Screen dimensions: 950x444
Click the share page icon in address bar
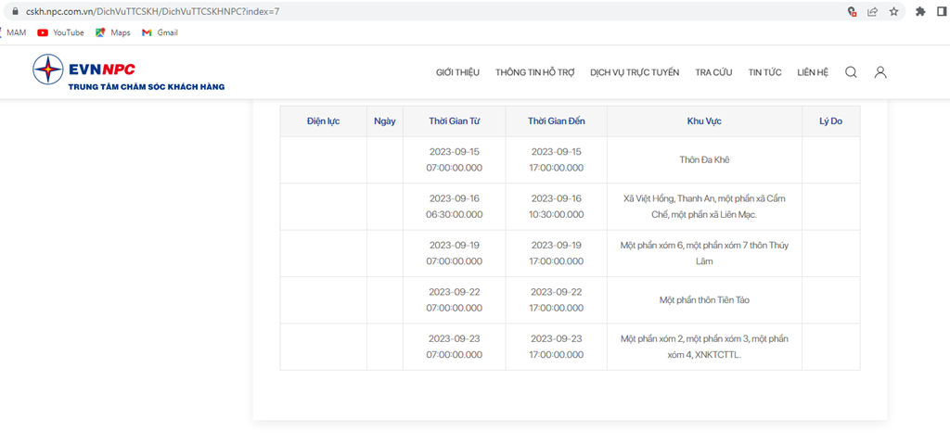coord(872,11)
